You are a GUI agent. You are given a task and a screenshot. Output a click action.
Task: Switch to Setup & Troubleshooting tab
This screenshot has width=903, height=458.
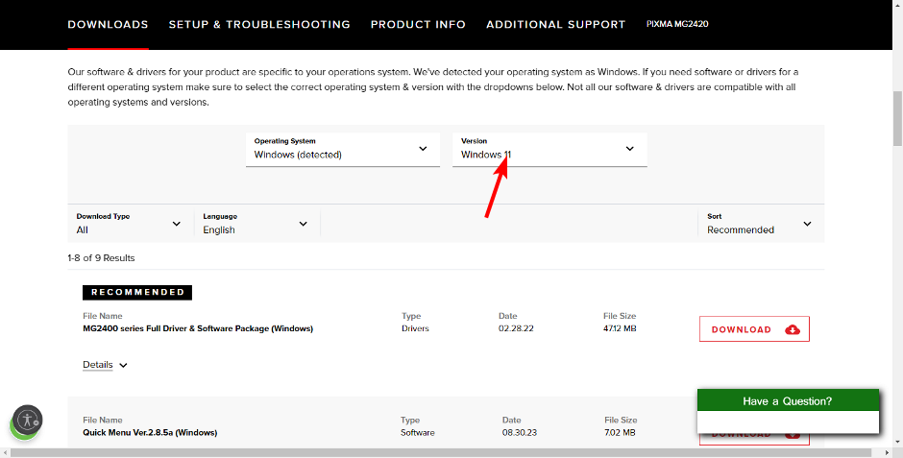[x=259, y=25]
